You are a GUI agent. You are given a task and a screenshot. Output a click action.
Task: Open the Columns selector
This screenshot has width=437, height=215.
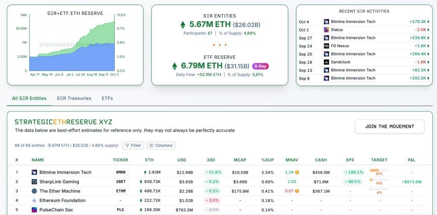[x=161, y=145]
